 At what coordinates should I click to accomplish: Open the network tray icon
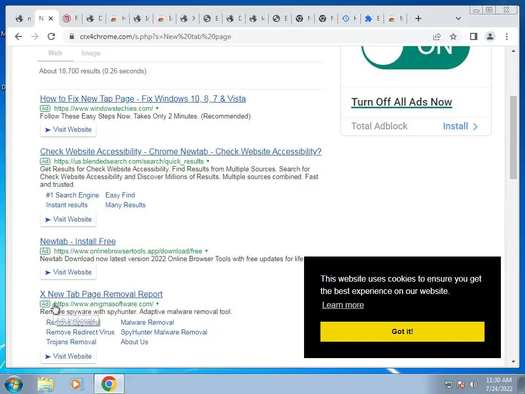[x=448, y=384]
